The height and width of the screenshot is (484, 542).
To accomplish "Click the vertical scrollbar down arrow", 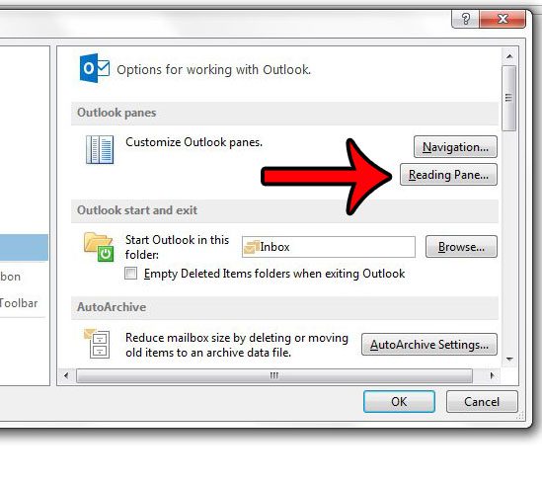I will click(509, 360).
